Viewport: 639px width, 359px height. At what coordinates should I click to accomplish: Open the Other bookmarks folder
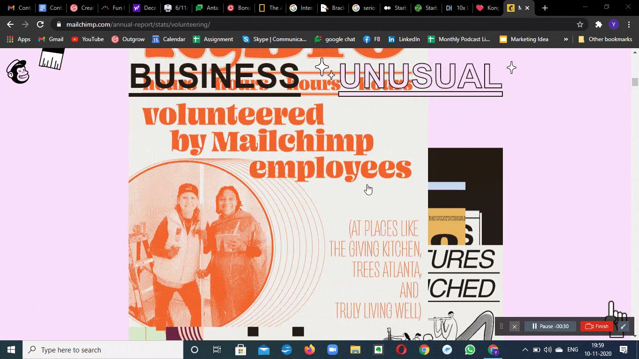605,39
